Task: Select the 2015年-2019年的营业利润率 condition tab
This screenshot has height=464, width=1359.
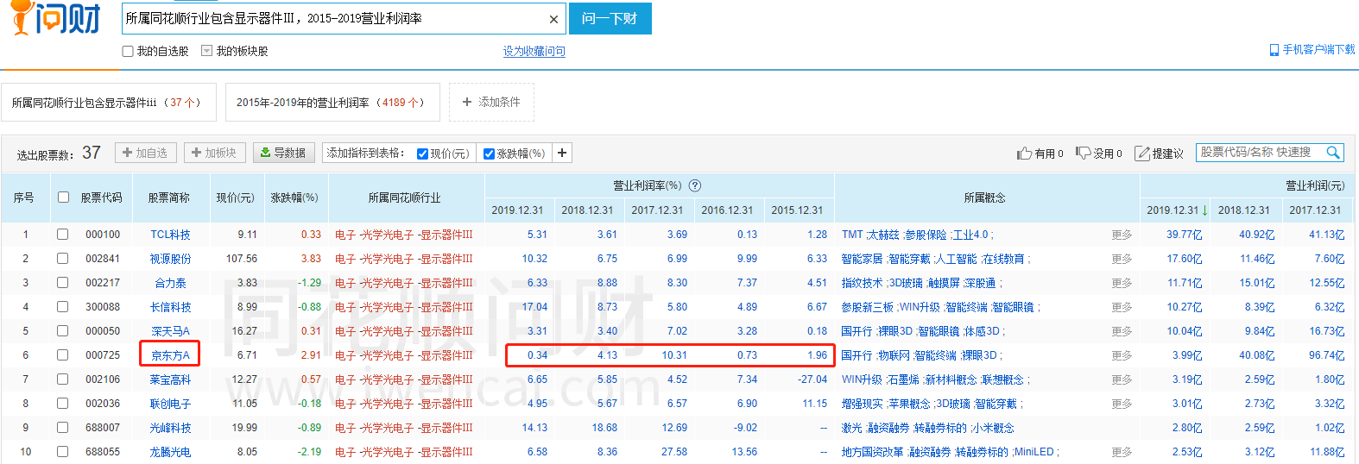Action: [332, 102]
